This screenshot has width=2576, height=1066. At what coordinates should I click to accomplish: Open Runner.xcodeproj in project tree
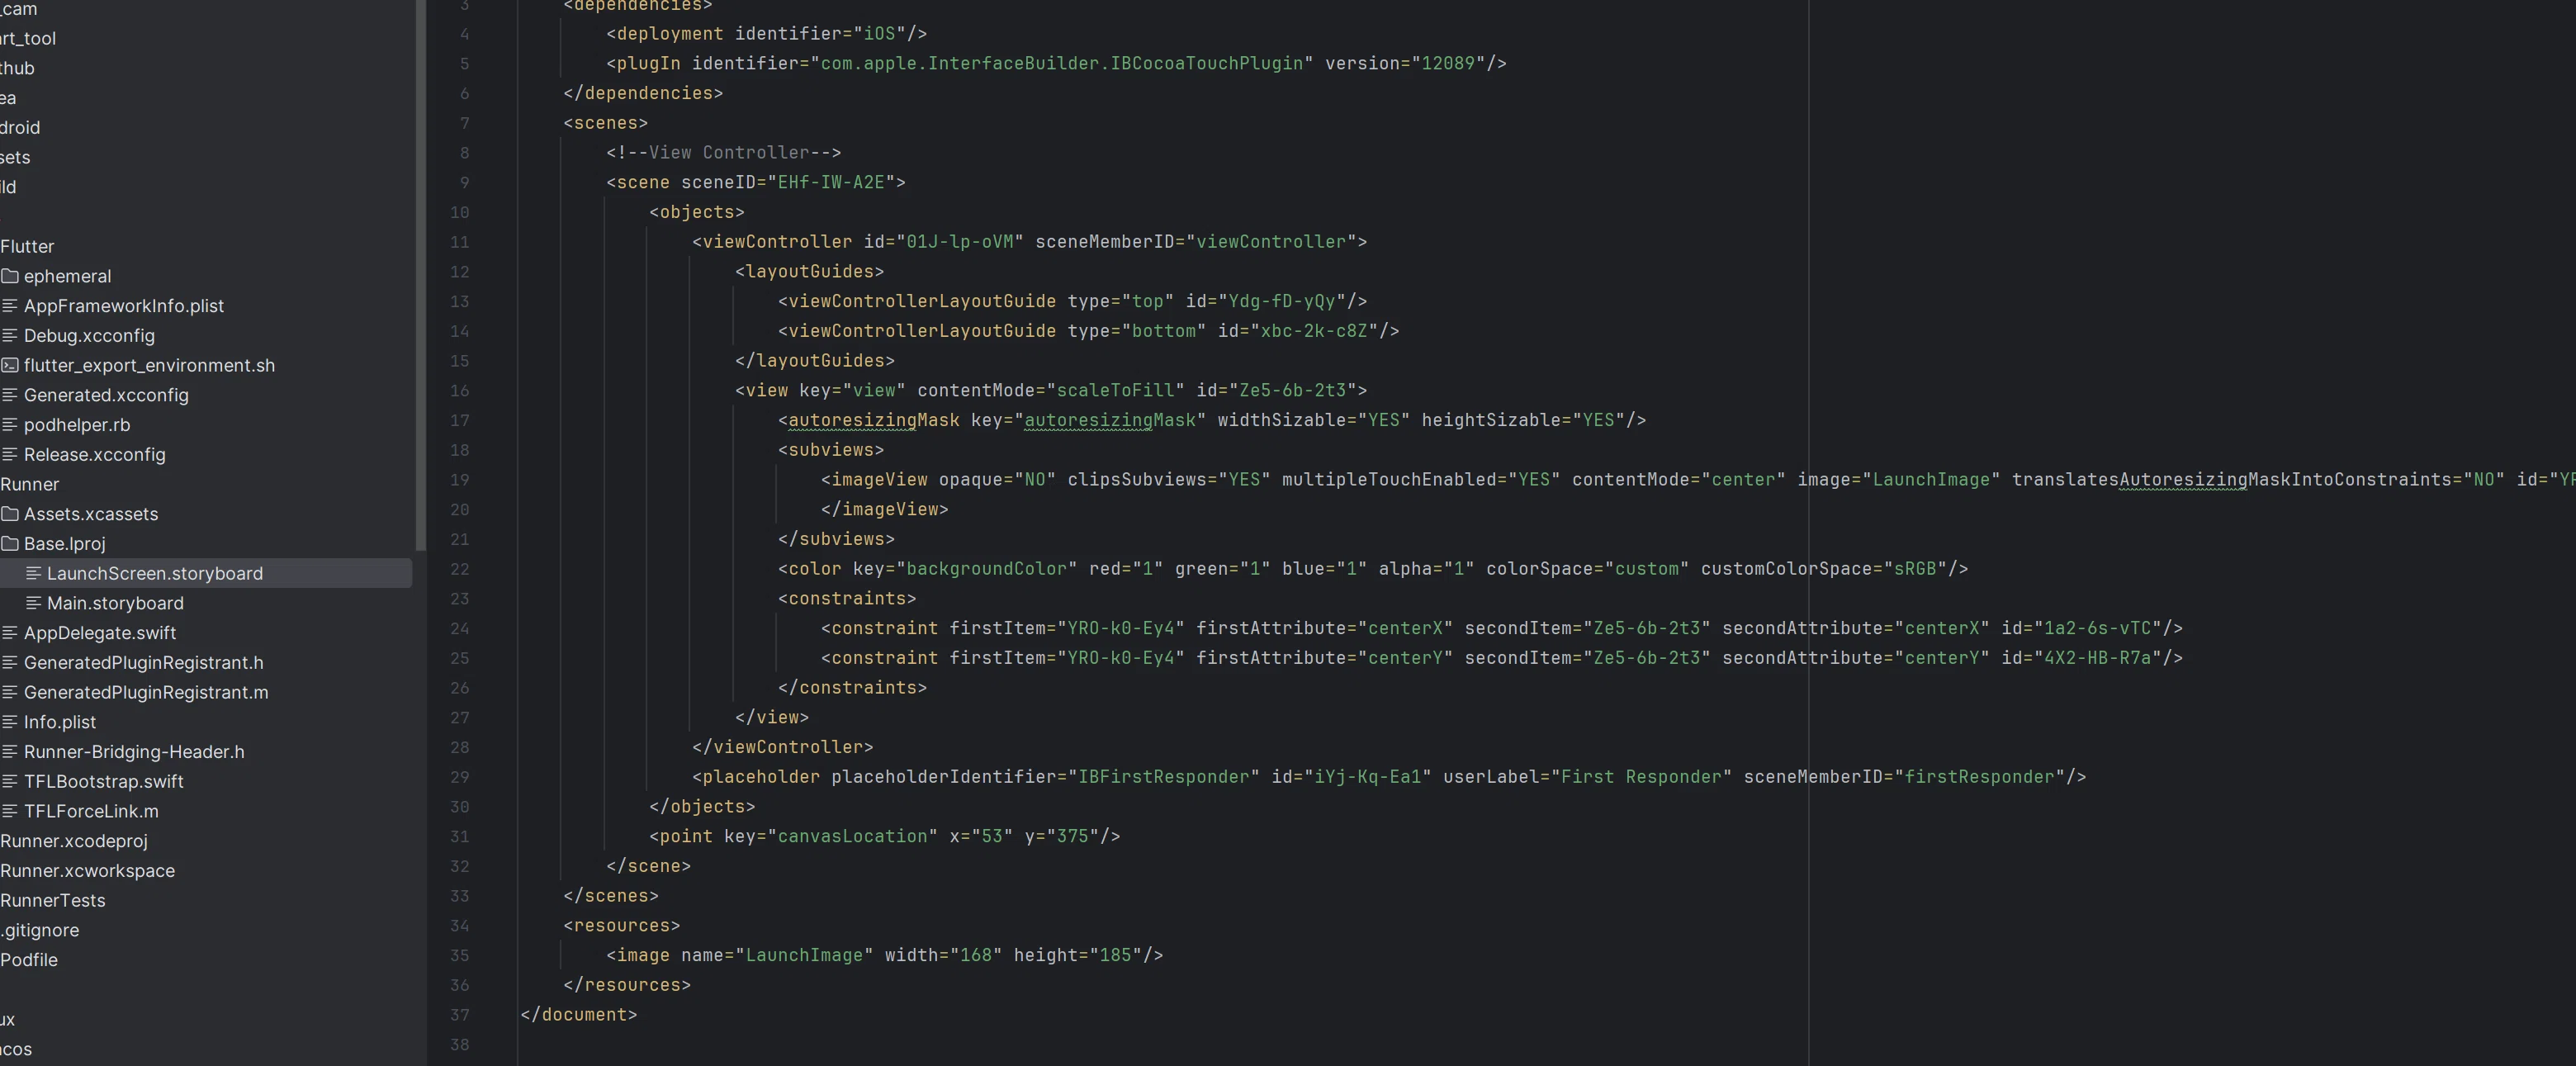(74, 841)
